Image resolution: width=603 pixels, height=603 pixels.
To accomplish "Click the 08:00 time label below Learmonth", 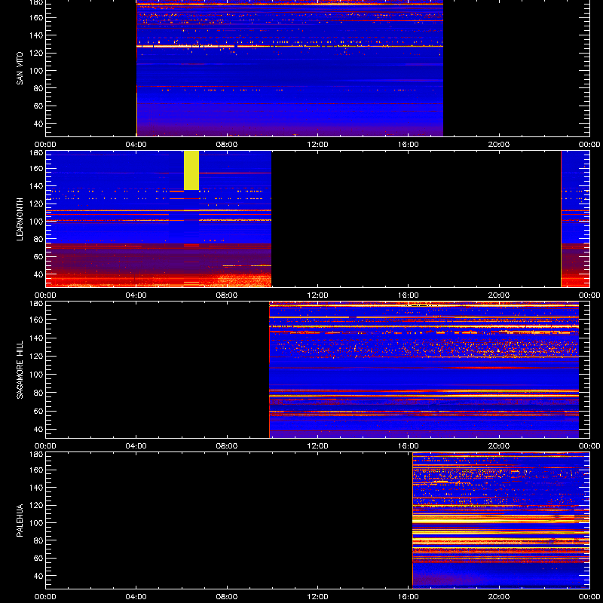I will [227, 295].
